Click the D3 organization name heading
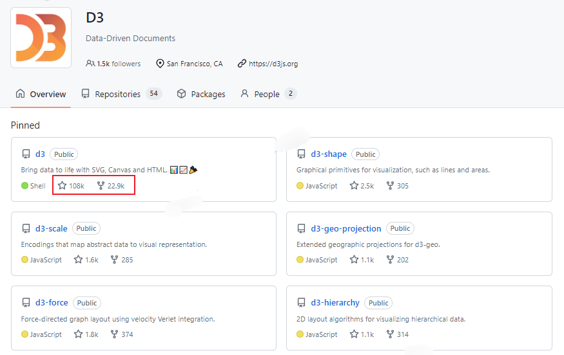This screenshot has height=355, width=564. point(95,17)
